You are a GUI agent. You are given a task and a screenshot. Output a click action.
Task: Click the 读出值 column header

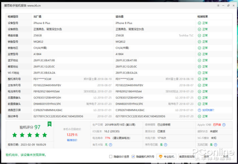click(119, 17)
